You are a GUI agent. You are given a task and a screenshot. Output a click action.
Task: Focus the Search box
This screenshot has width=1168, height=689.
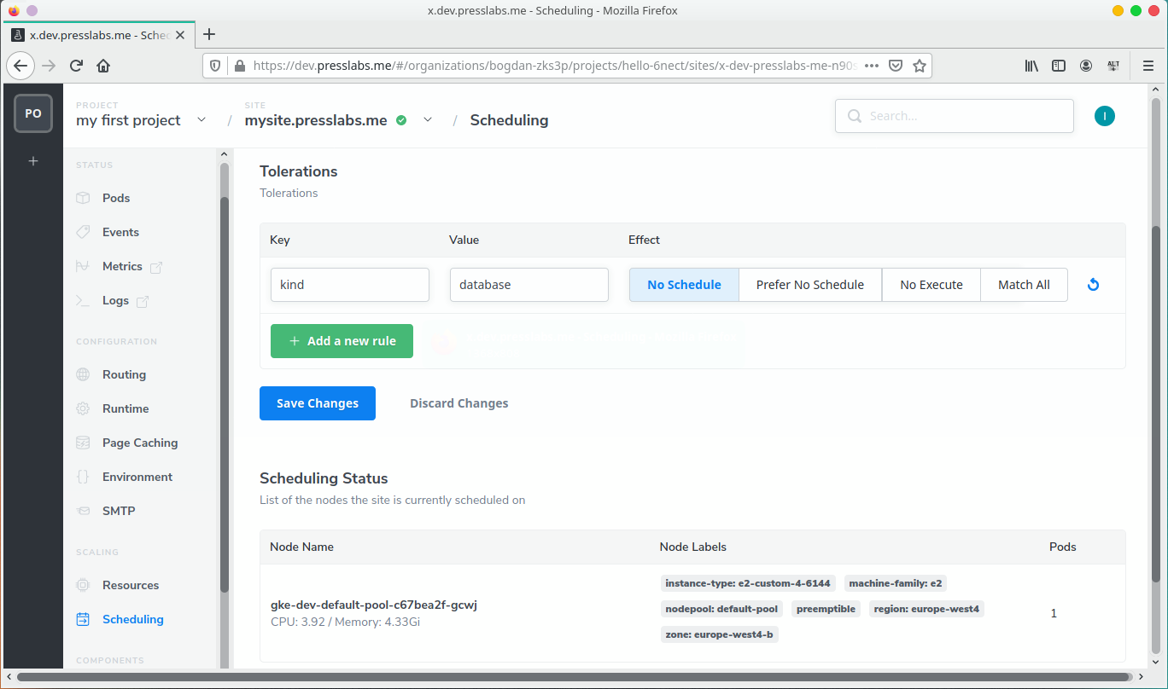pos(955,116)
